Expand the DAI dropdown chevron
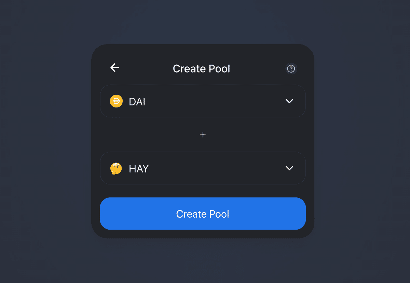 coord(289,101)
